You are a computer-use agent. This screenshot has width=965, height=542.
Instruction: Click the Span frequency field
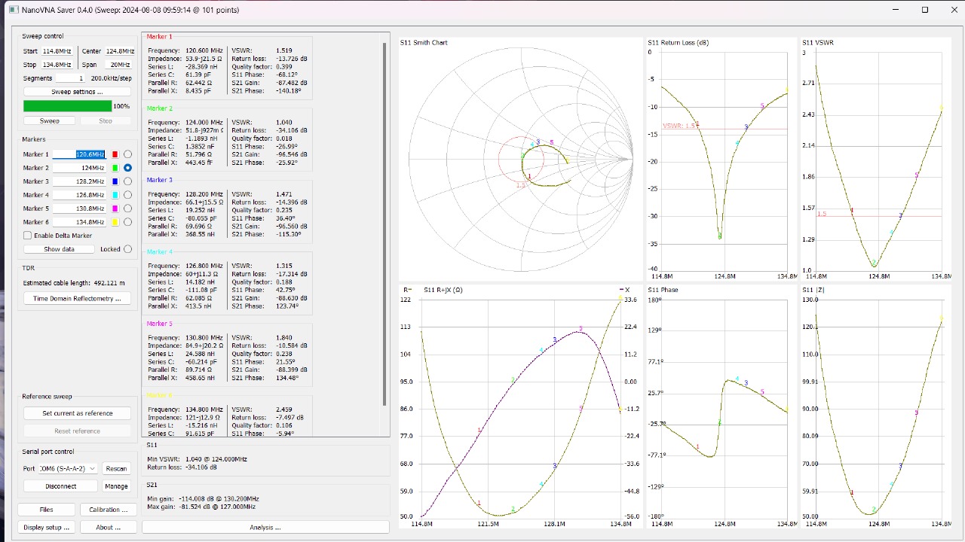tap(120, 65)
